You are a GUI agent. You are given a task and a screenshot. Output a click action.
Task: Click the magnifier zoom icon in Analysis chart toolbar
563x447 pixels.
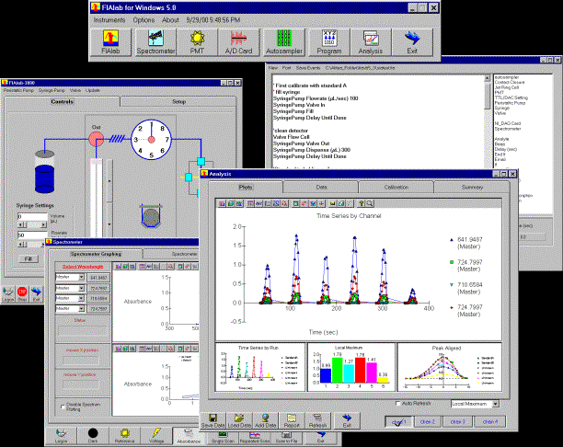[370, 203]
